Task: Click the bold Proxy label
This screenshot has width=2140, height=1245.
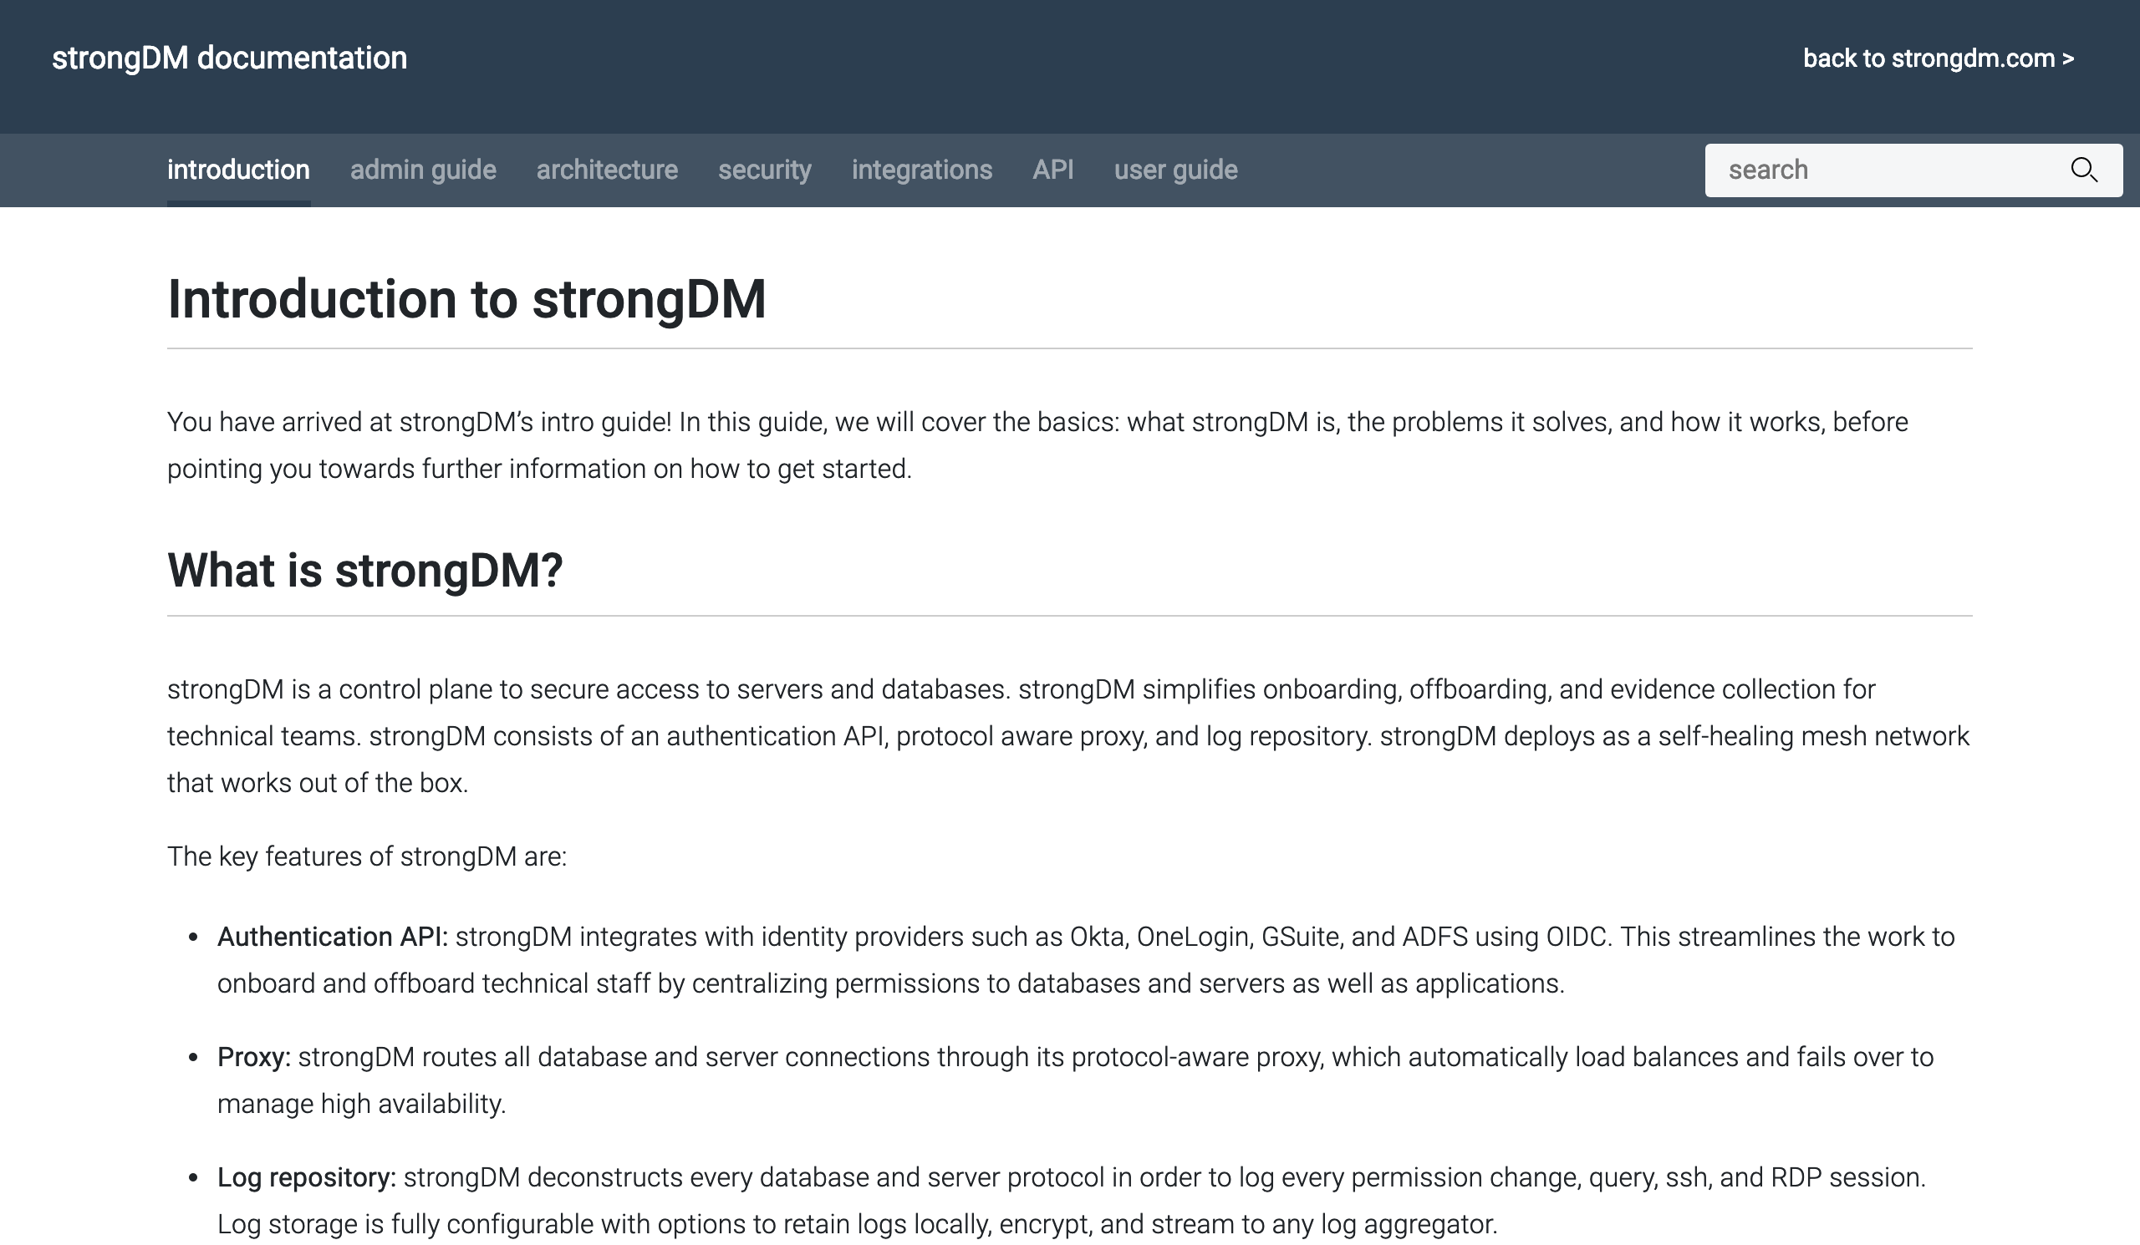Action: 254,1058
